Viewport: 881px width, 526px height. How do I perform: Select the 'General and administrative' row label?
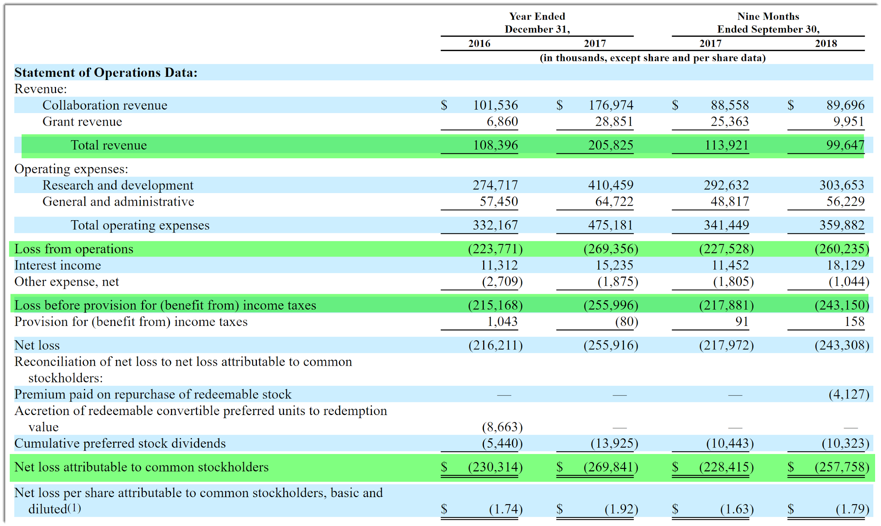coord(118,202)
